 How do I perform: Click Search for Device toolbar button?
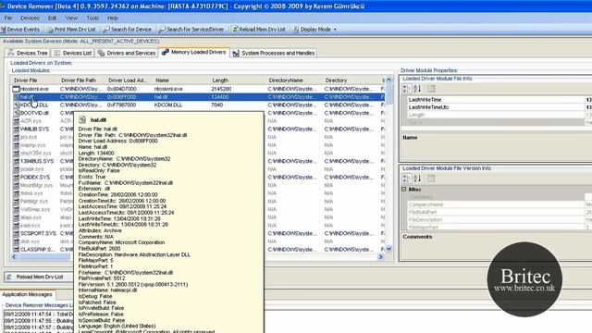[x=128, y=29]
